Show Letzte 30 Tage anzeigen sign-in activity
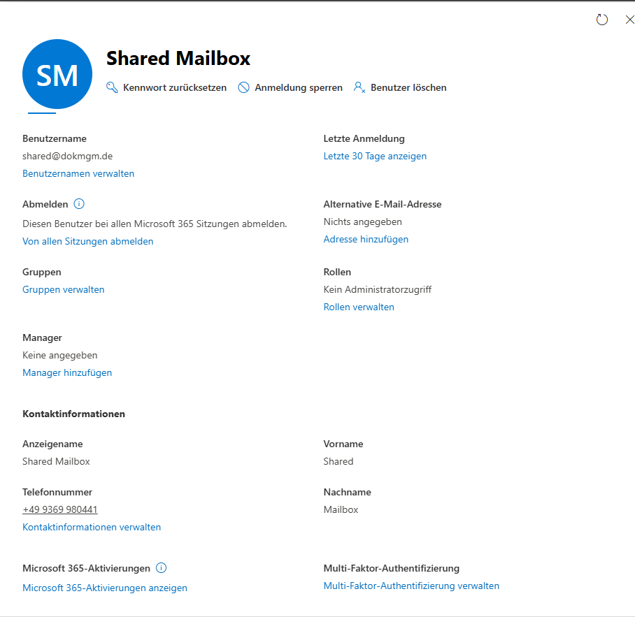 [375, 156]
